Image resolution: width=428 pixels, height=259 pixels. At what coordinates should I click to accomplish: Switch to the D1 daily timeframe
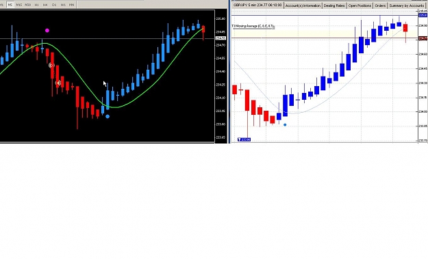click(54, 5)
